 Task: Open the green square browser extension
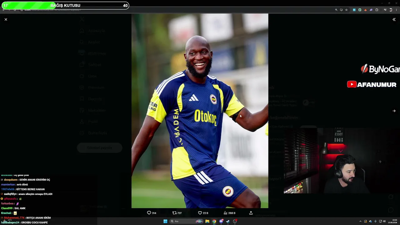tap(360, 10)
